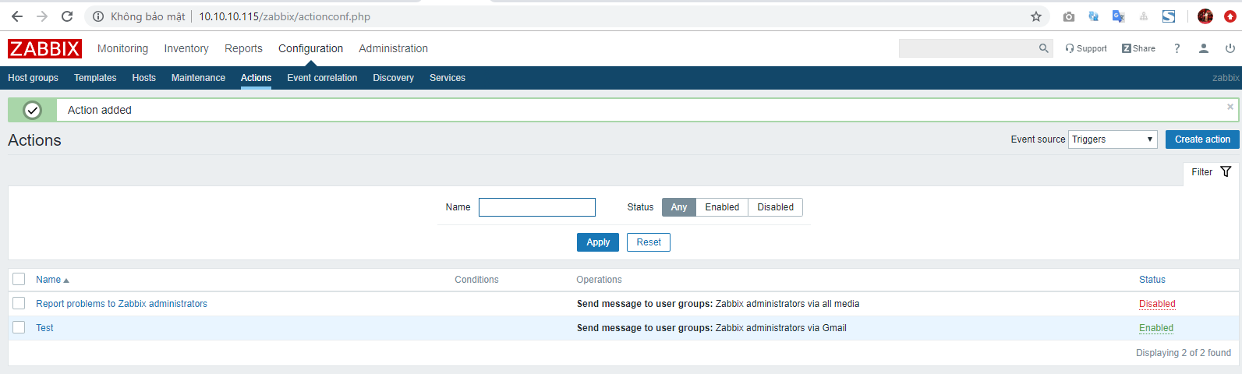Toggle the Filter funnel icon

point(1226,172)
